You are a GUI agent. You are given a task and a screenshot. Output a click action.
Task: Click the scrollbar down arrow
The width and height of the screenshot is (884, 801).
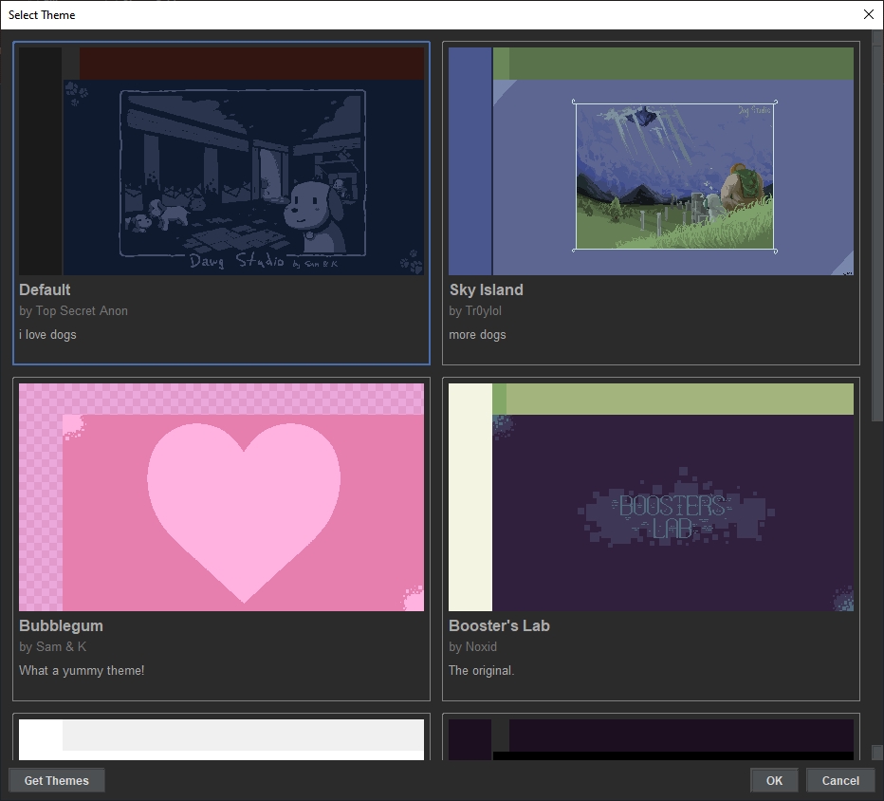click(877, 753)
